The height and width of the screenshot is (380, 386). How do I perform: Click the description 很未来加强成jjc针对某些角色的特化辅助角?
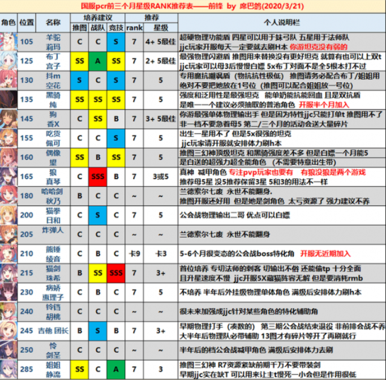pos(248,311)
